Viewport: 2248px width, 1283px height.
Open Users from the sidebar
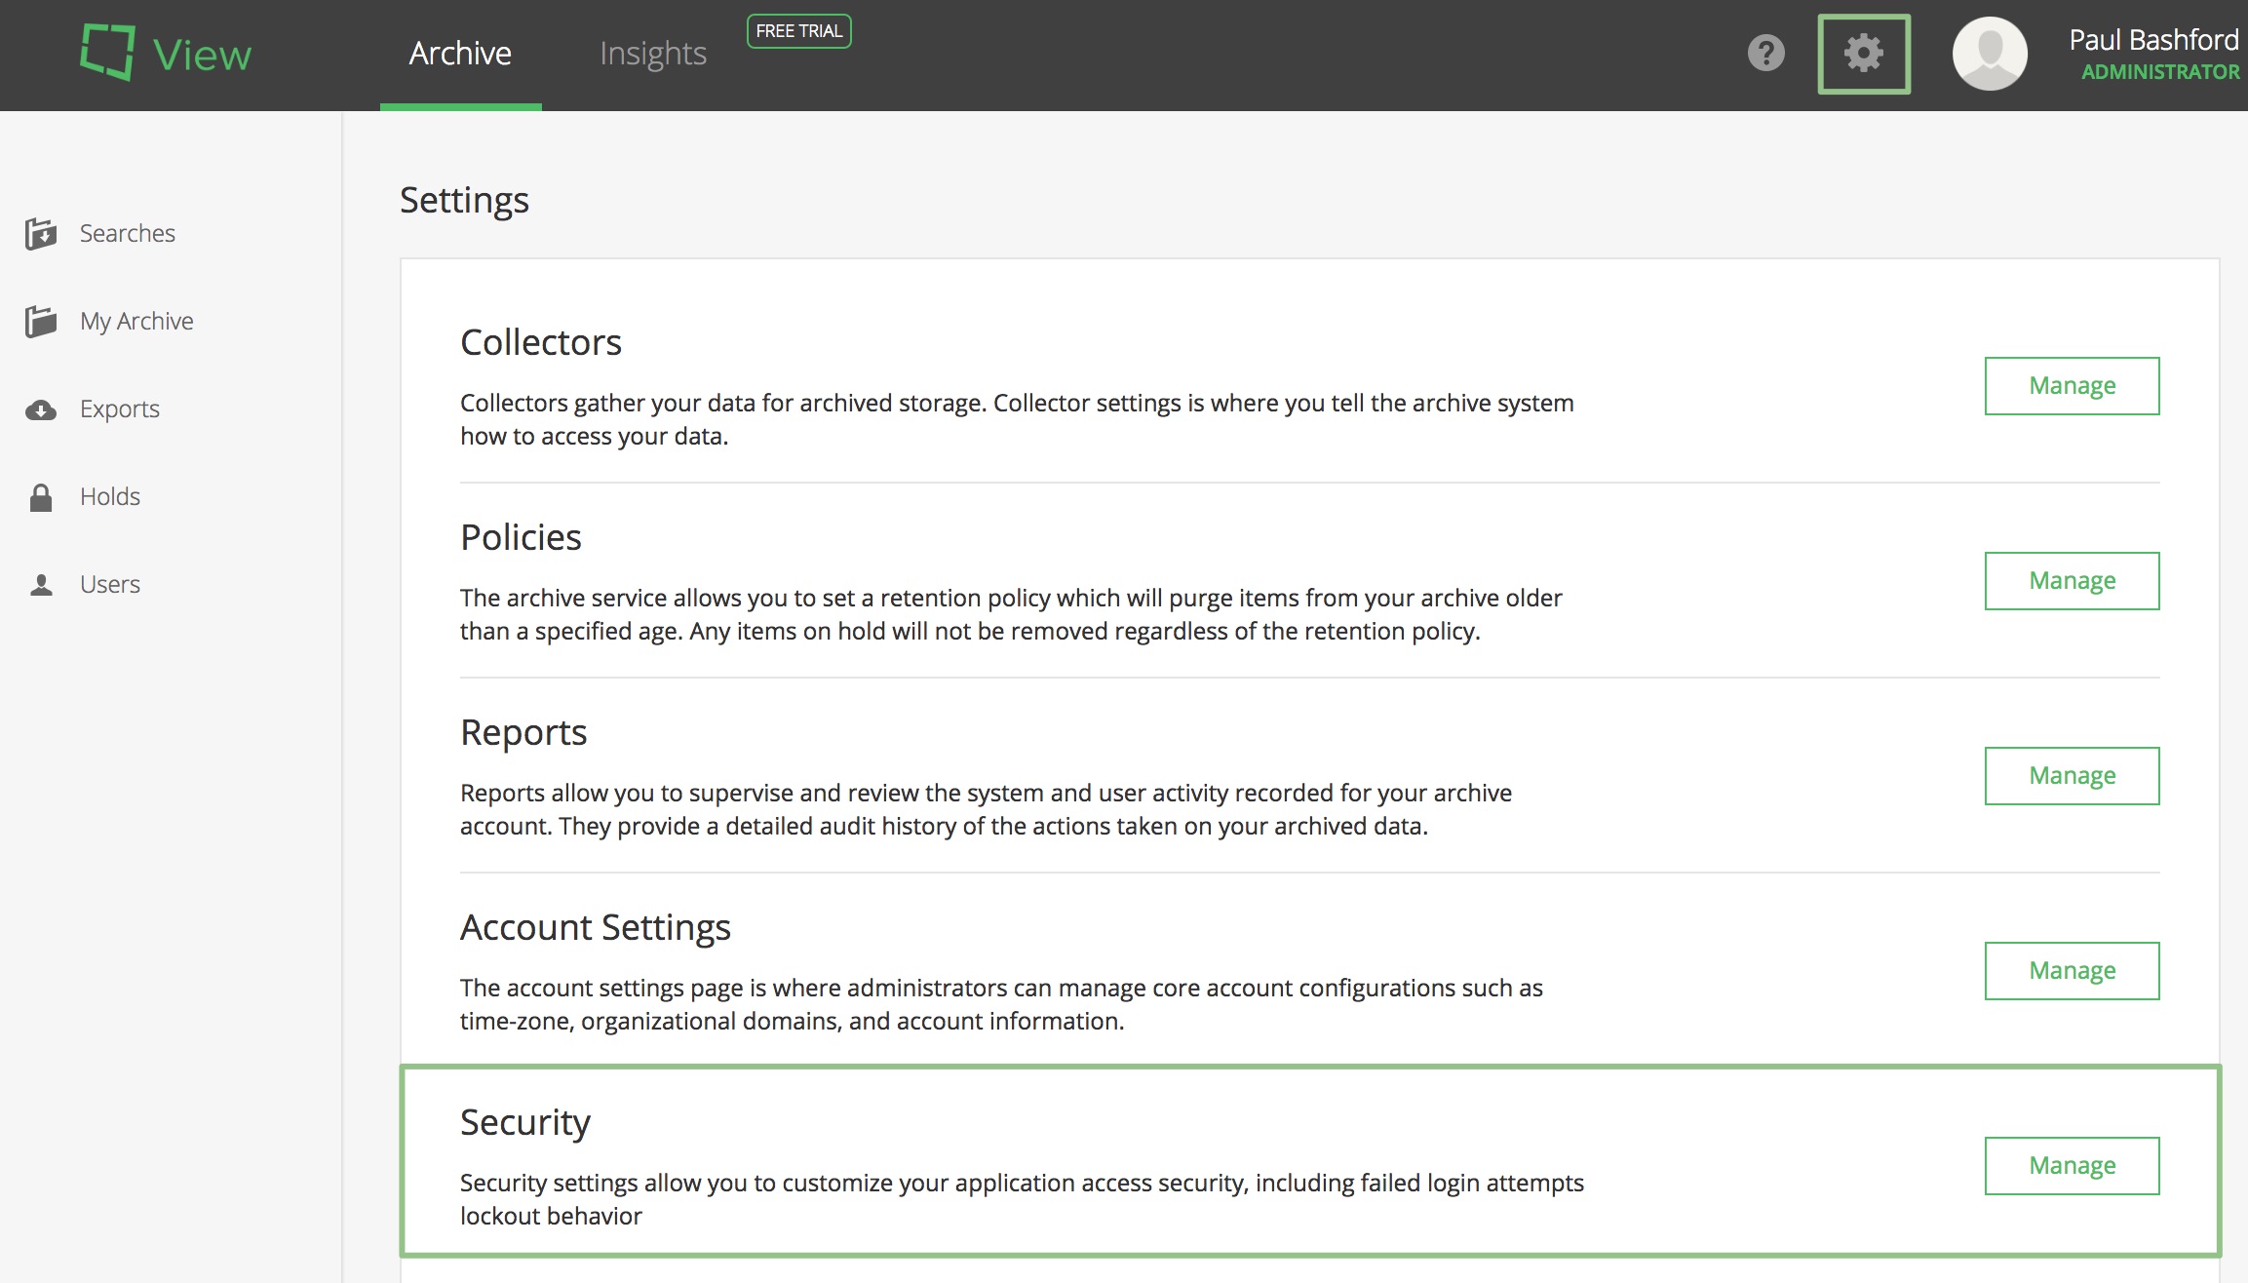pos(110,584)
